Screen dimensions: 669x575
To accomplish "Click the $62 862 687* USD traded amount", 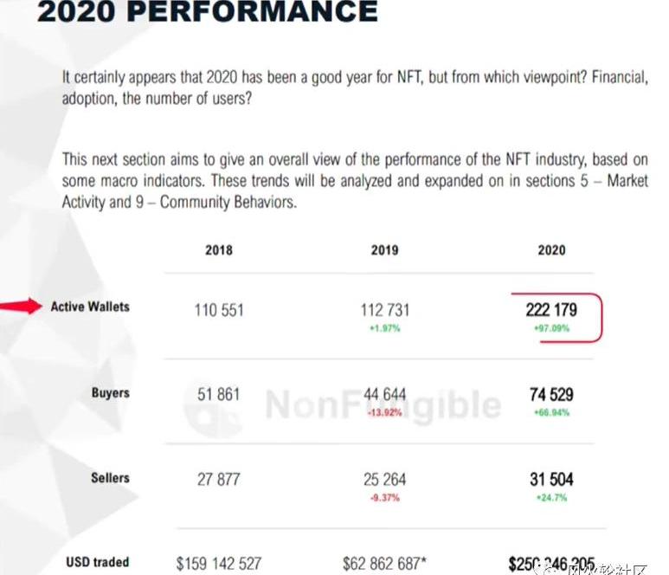I will (385, 564).
